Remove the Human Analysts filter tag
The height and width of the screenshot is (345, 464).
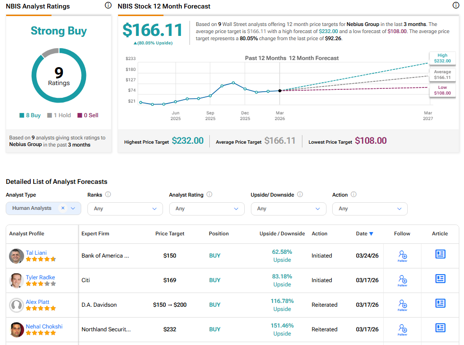[x=63, y=208]
